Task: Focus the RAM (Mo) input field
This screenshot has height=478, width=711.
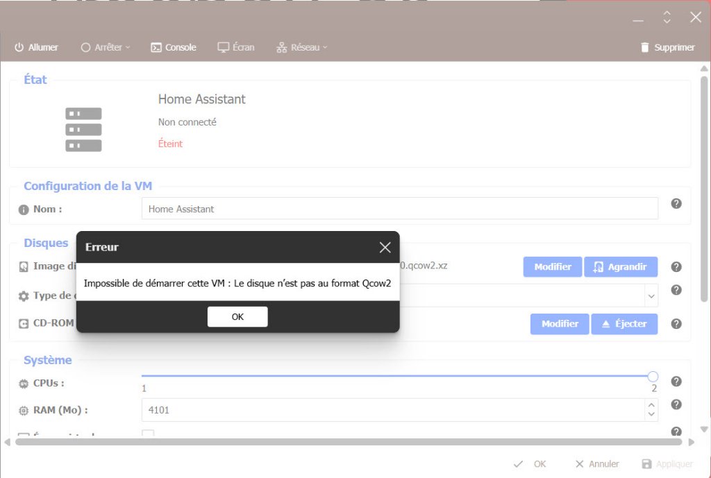Action: 393,410
